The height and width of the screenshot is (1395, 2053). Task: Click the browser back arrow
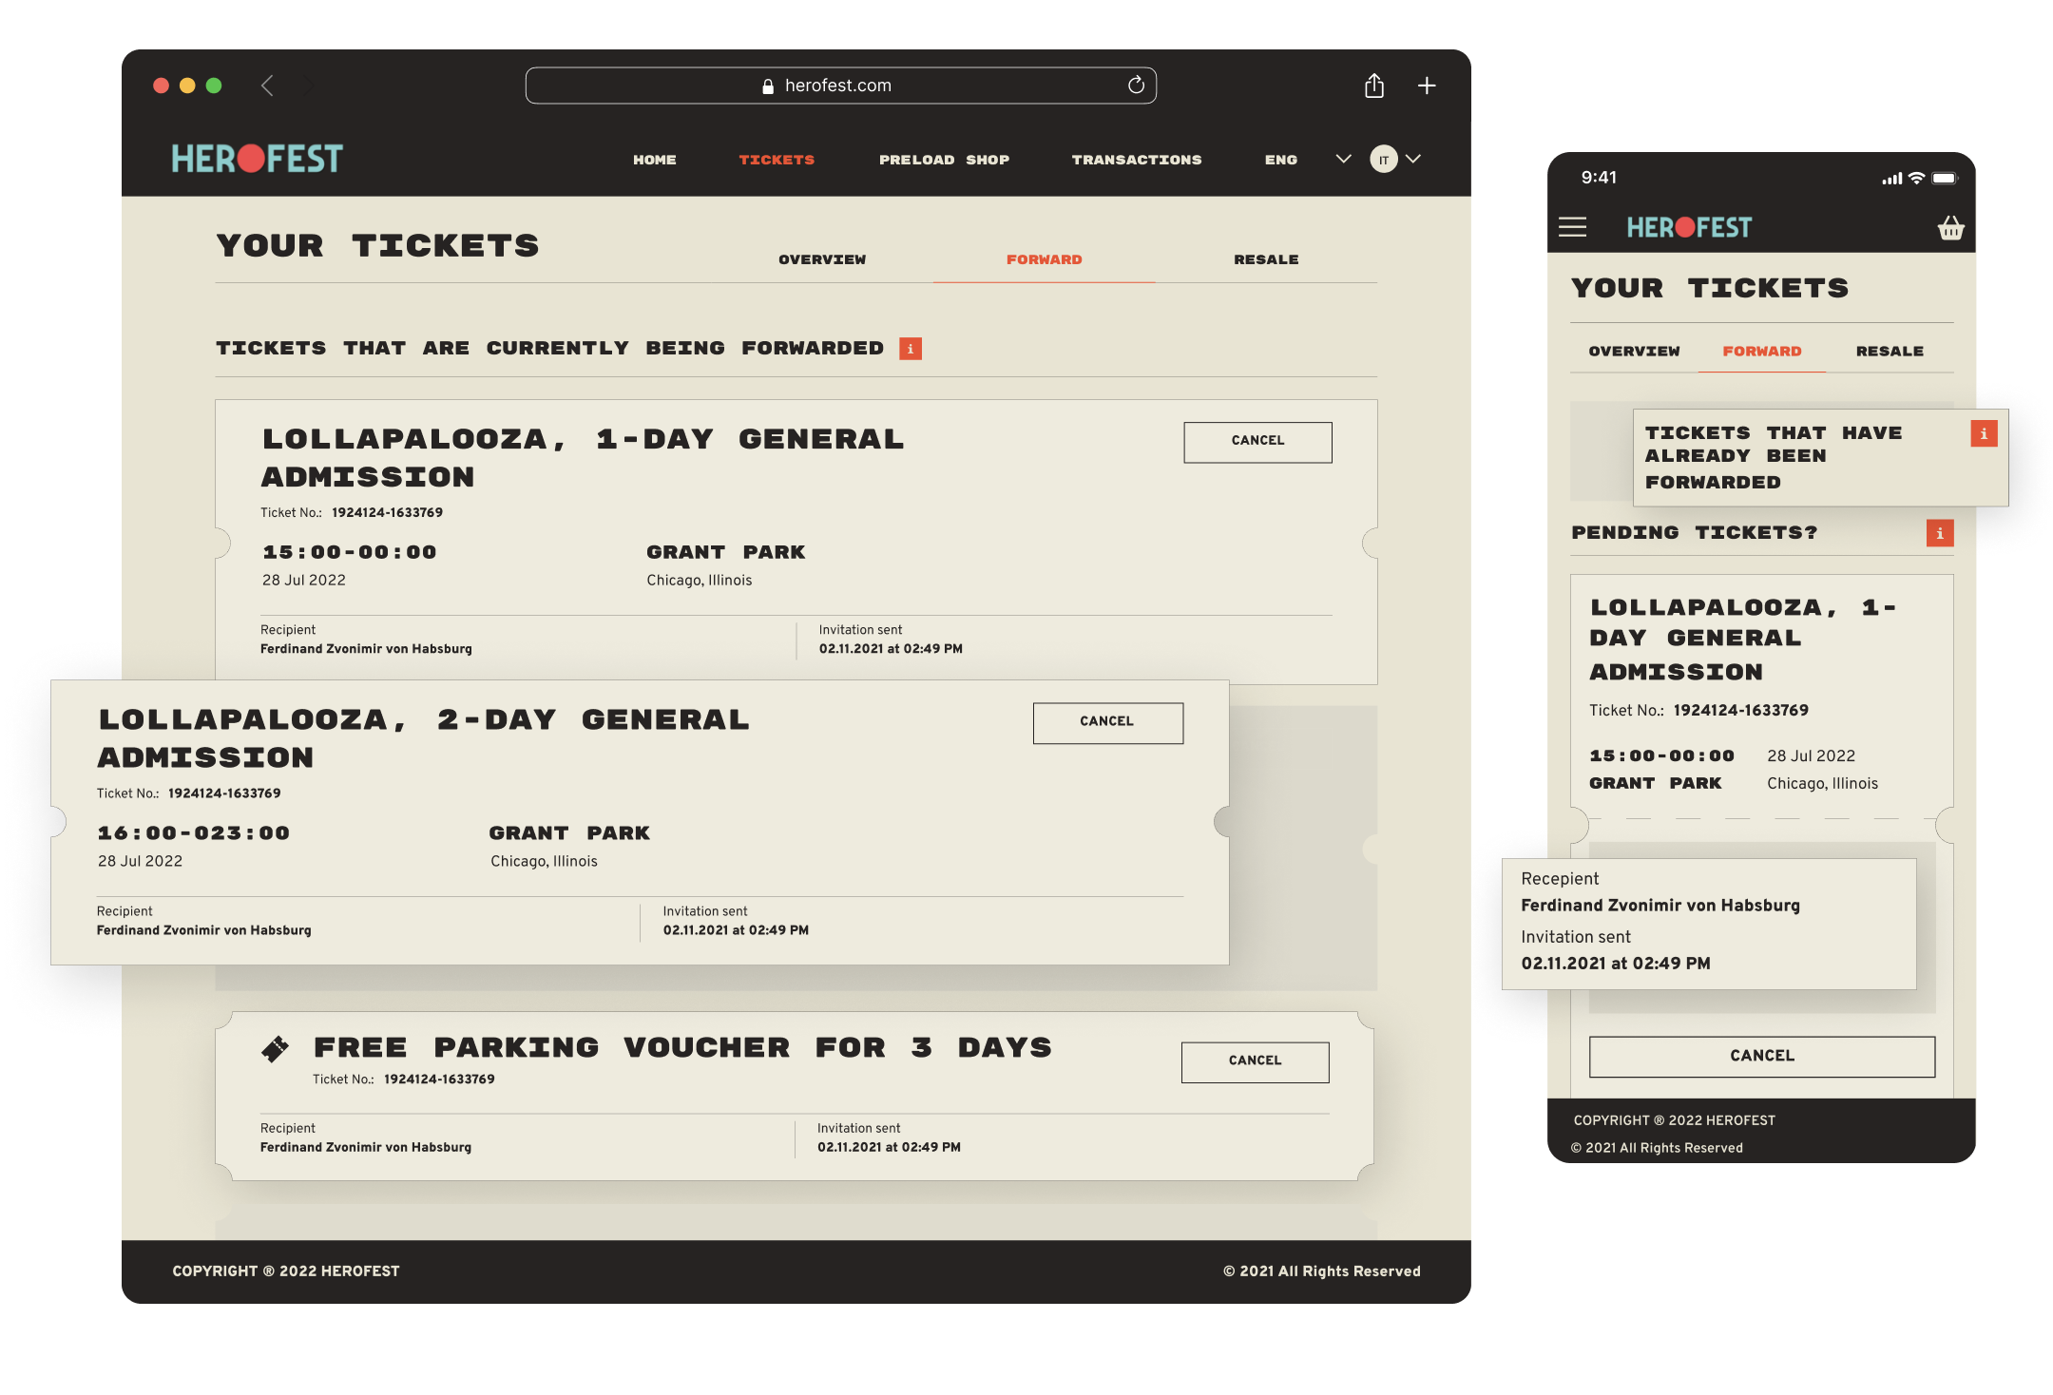267,86
